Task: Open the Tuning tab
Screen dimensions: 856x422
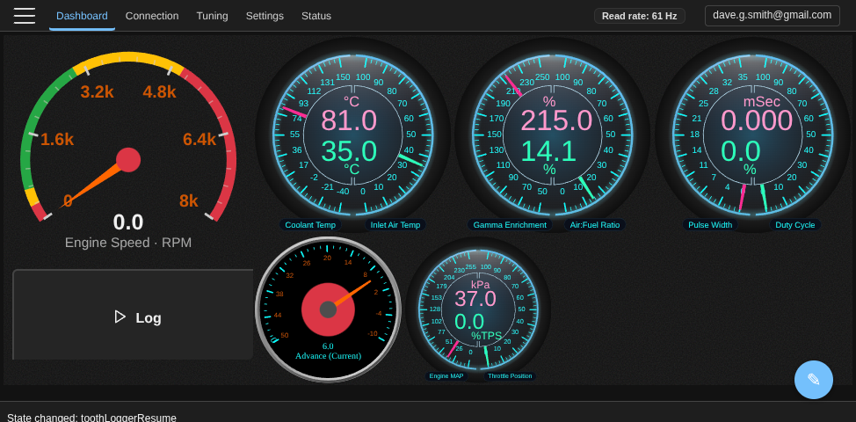Action: (212, 16)
